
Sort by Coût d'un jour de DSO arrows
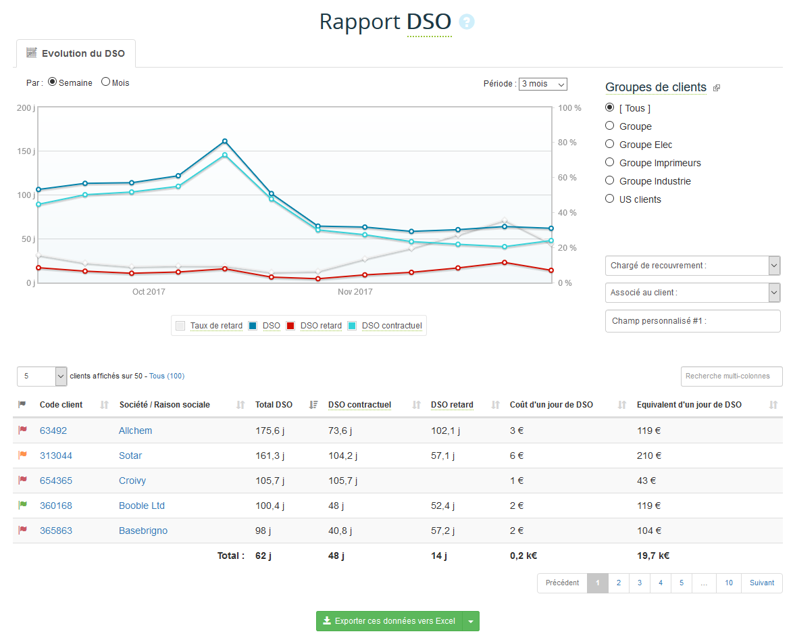tap(622, 404)
